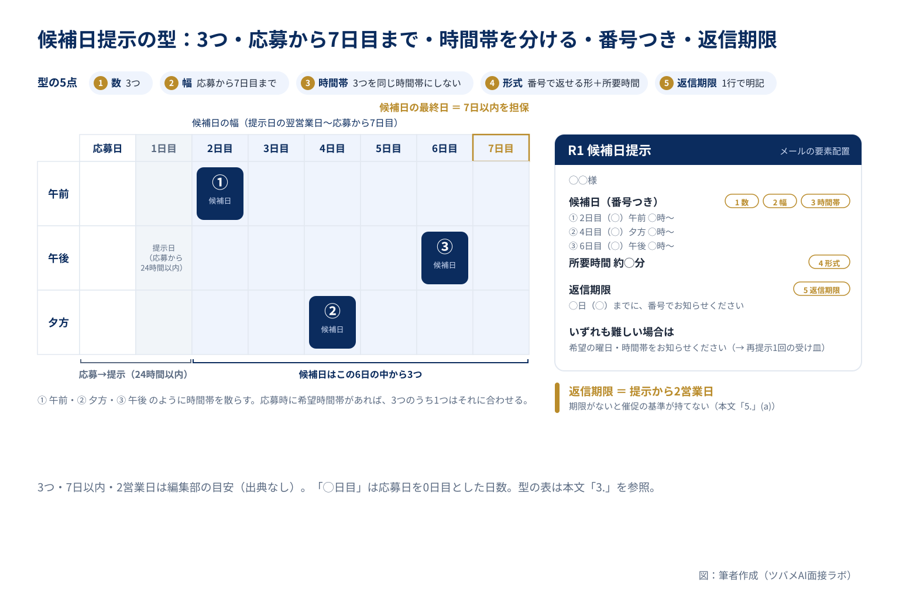Select the 5日目 column header
This screenshot has height=599, width=899.
point(389,149)
